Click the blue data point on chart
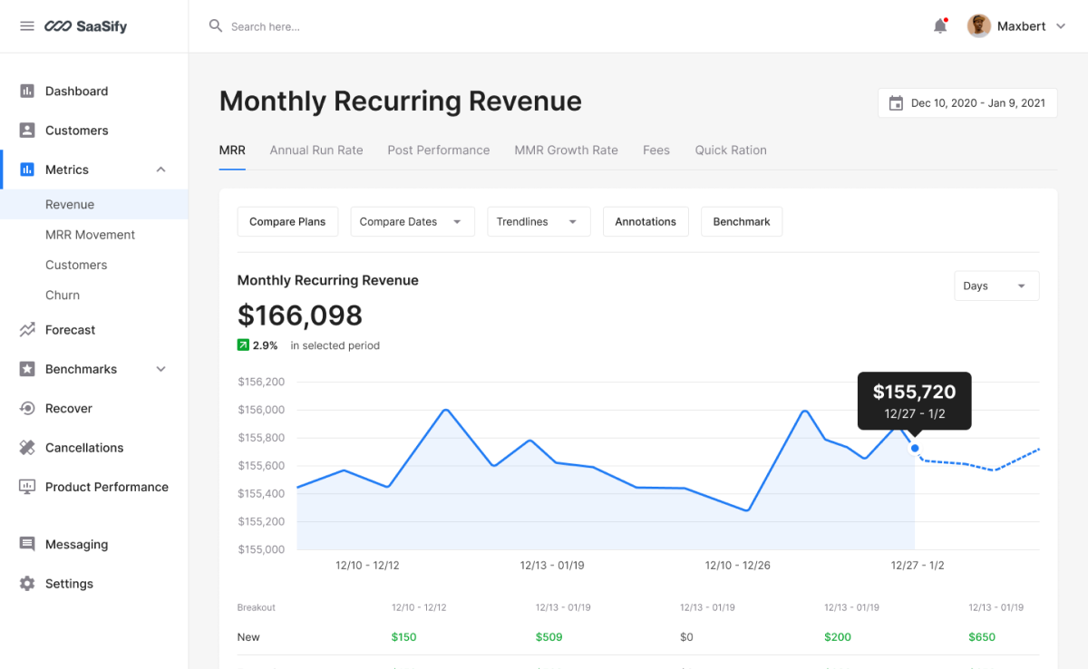The image size is (1088, 669). click(915, 448)
